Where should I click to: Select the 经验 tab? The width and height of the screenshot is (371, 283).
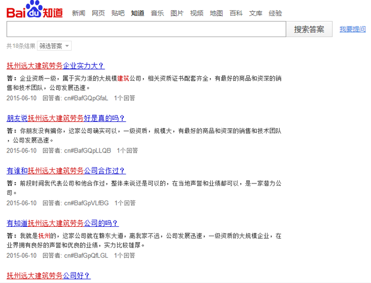(275, 13)
